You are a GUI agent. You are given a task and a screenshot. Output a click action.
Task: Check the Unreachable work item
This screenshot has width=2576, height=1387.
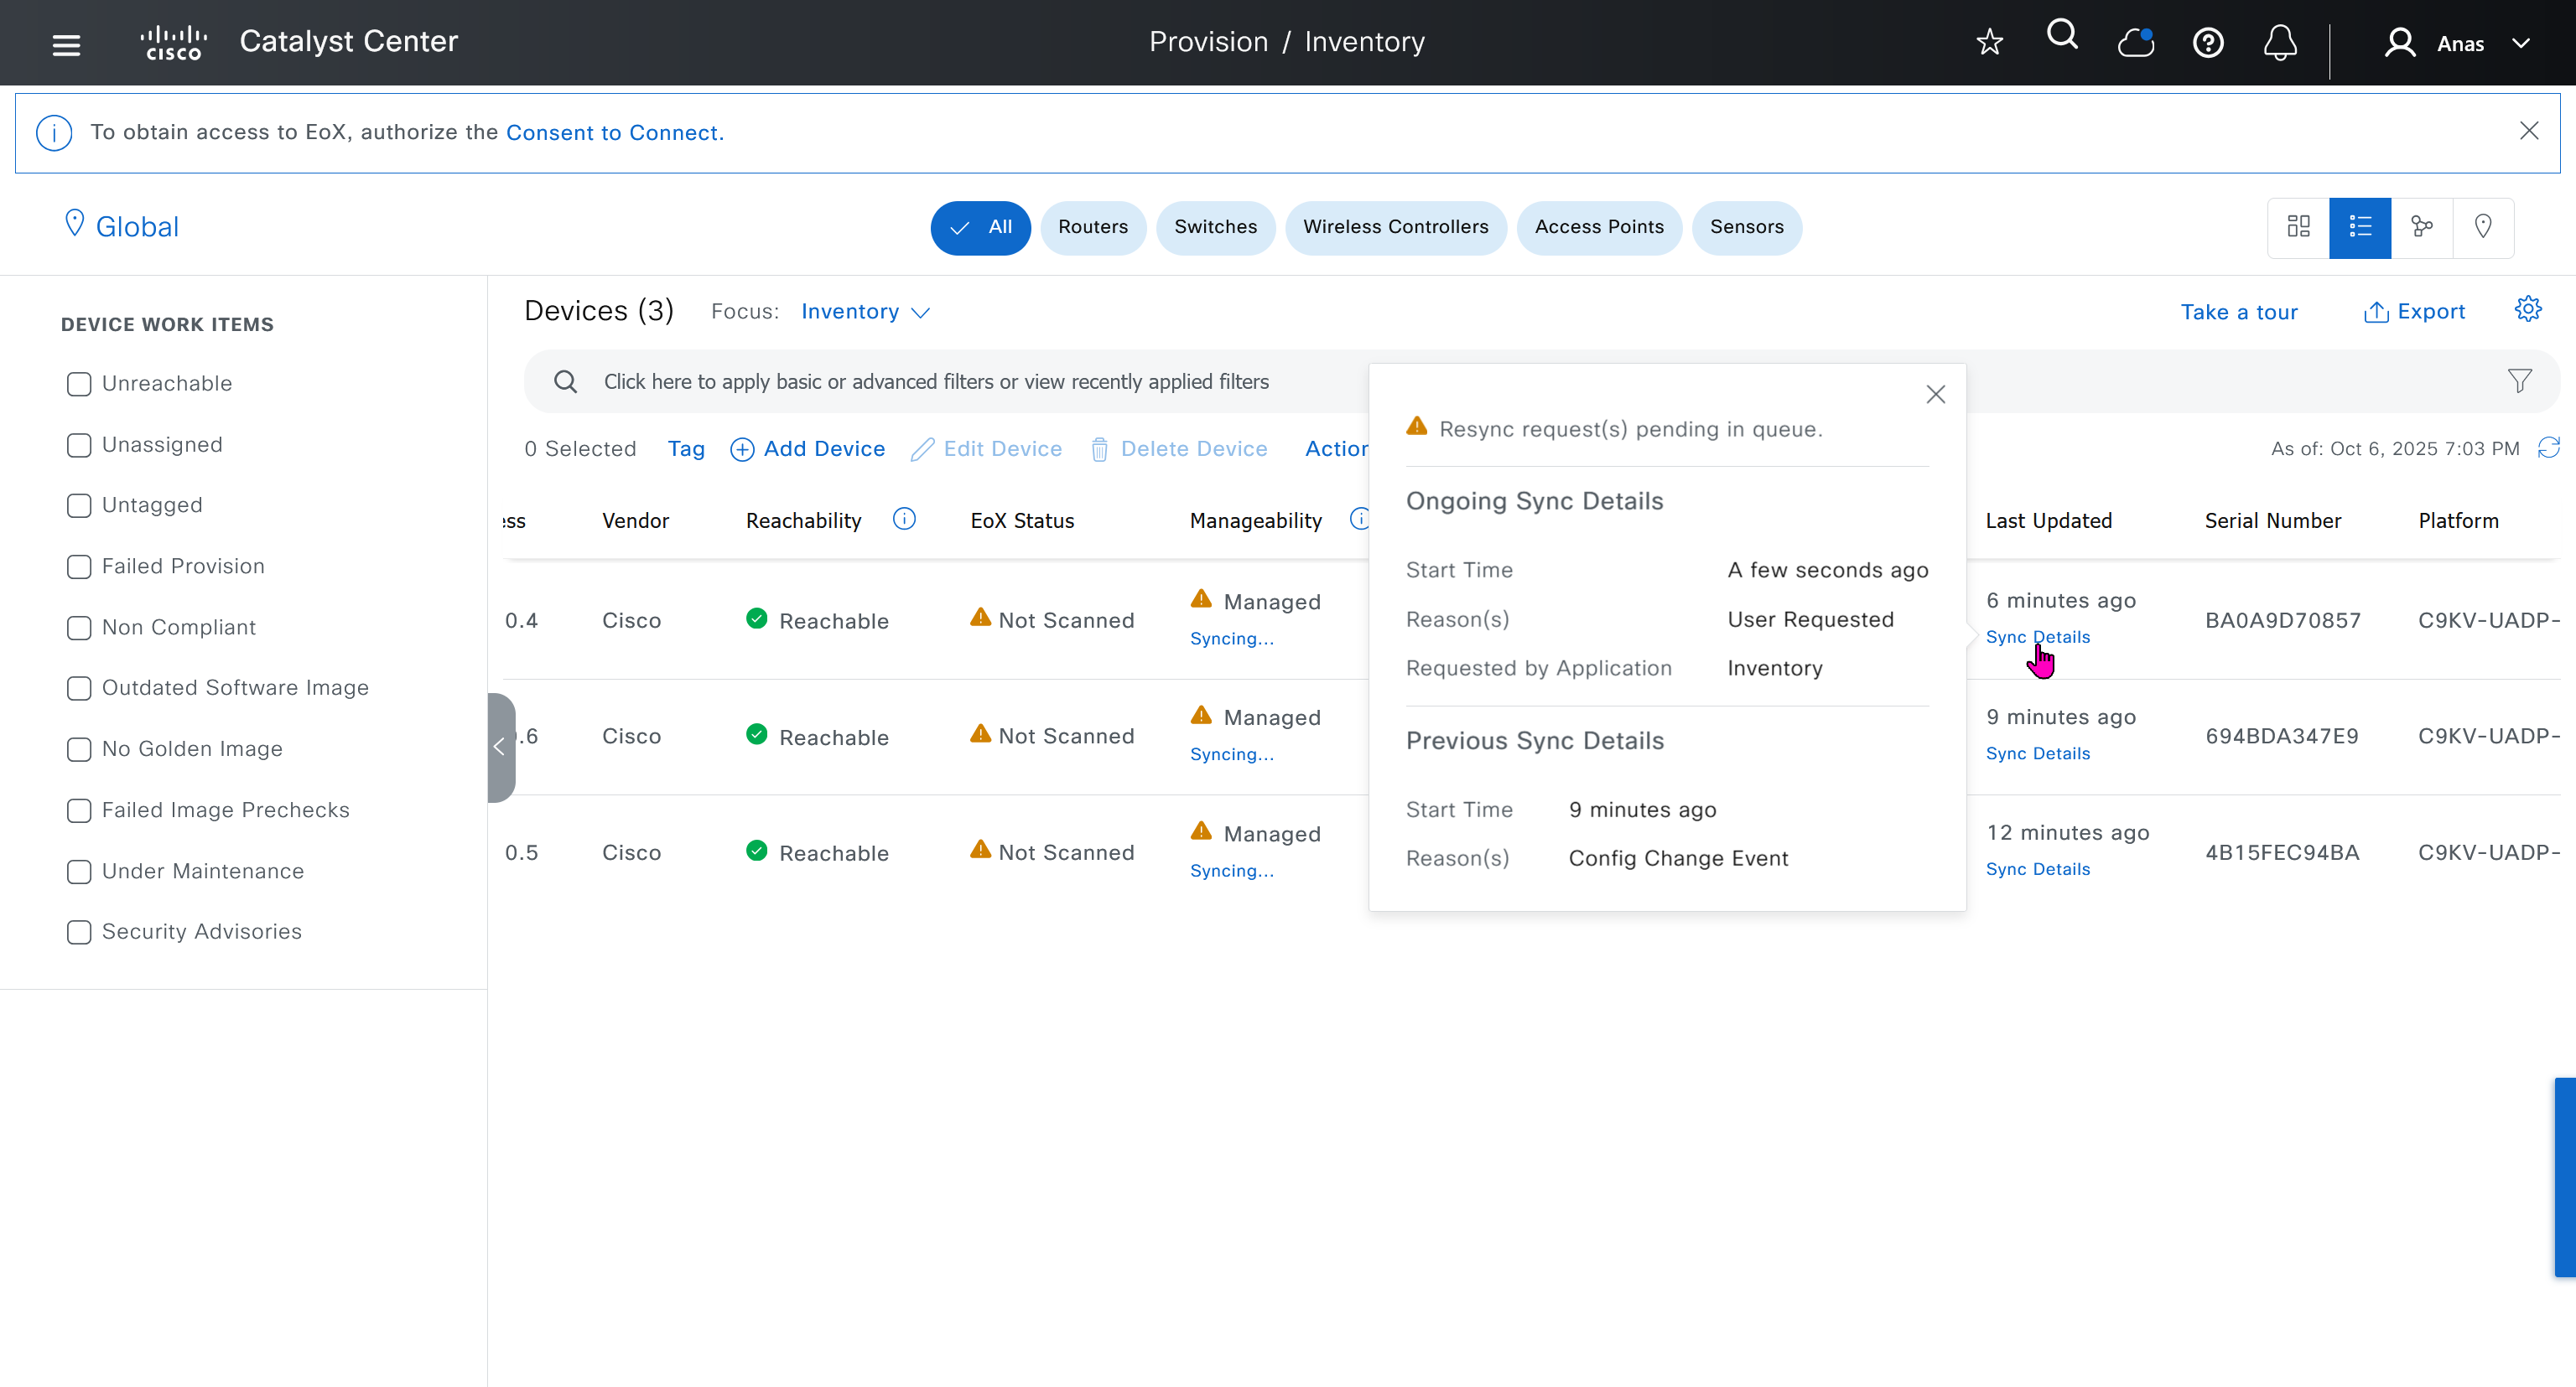(79, 384)
